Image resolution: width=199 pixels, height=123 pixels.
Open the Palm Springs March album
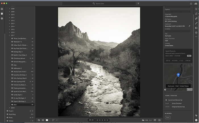click(x=22, y=78)
